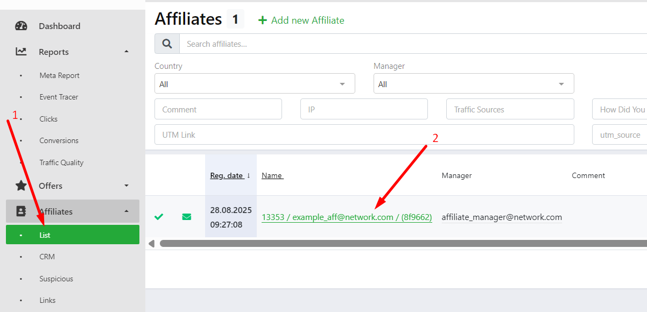Click the Reports chart icon in sidebar
This screenshot has height=312, width=647.
[x=21, y=52]
